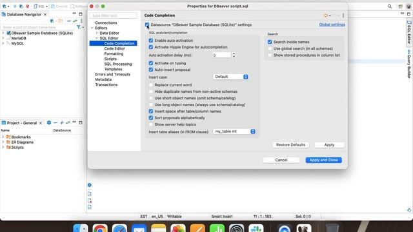Screen dimensions: 413x232
Task: Open Insert table aliases dropdown
Action: tap(234, 131)
